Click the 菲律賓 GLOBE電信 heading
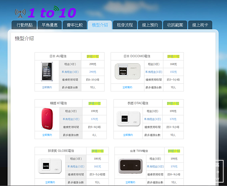Screen dimensions: 227x186 61,151
